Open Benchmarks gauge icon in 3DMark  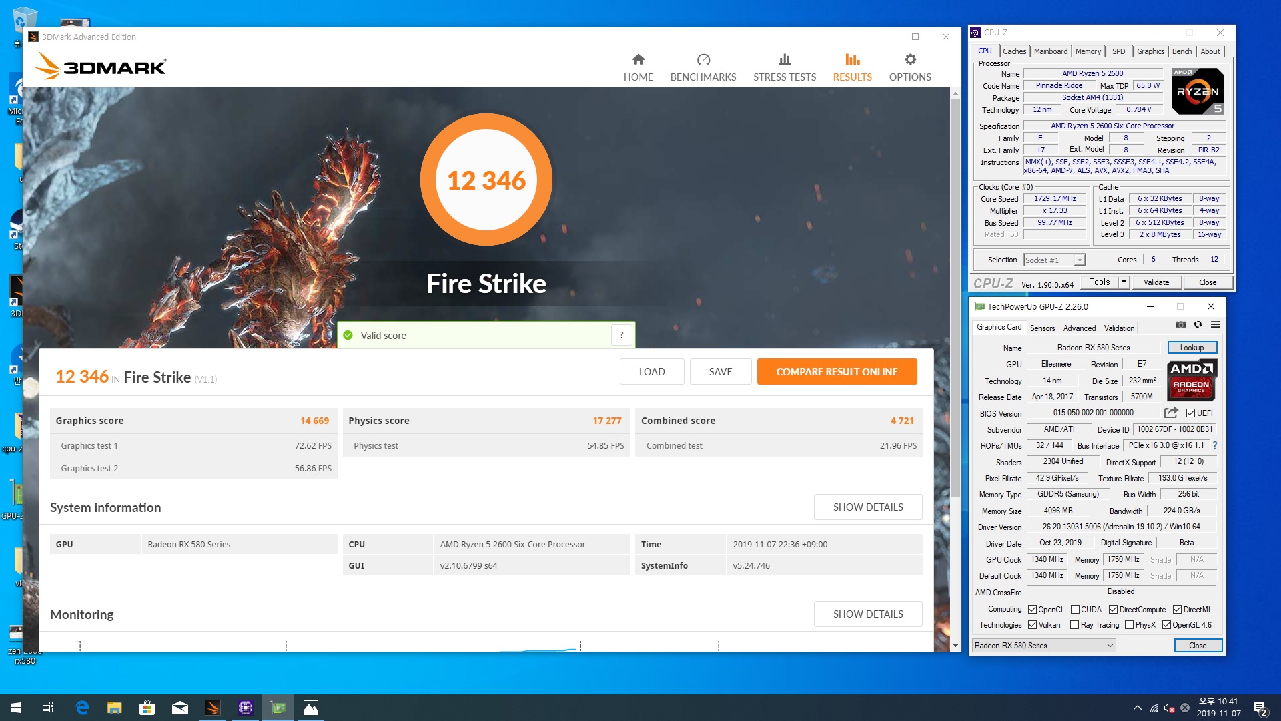tap(703, 59)
